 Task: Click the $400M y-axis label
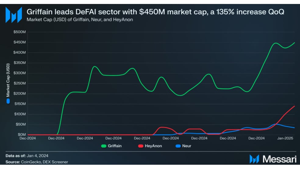(20, 52)
